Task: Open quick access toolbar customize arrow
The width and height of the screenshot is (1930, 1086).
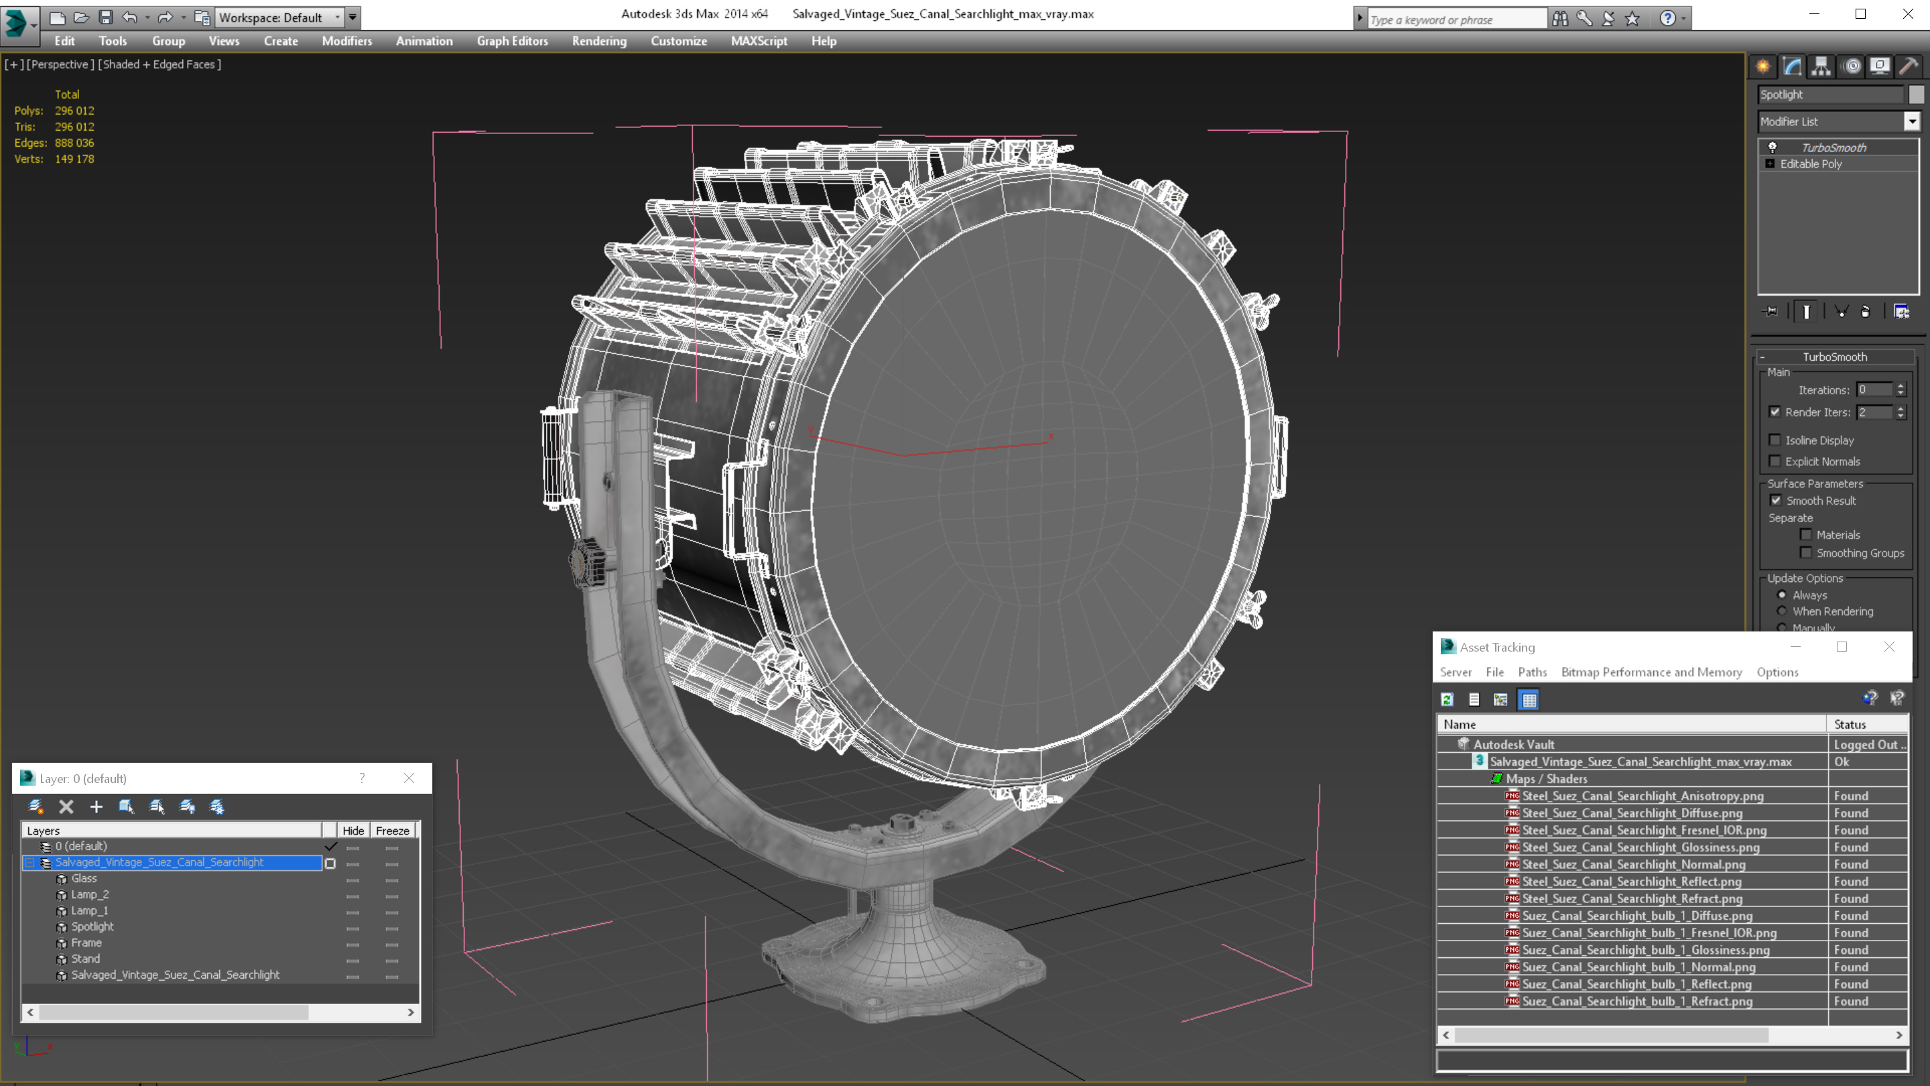Action: pyautogui.click(x=353, y=17)
